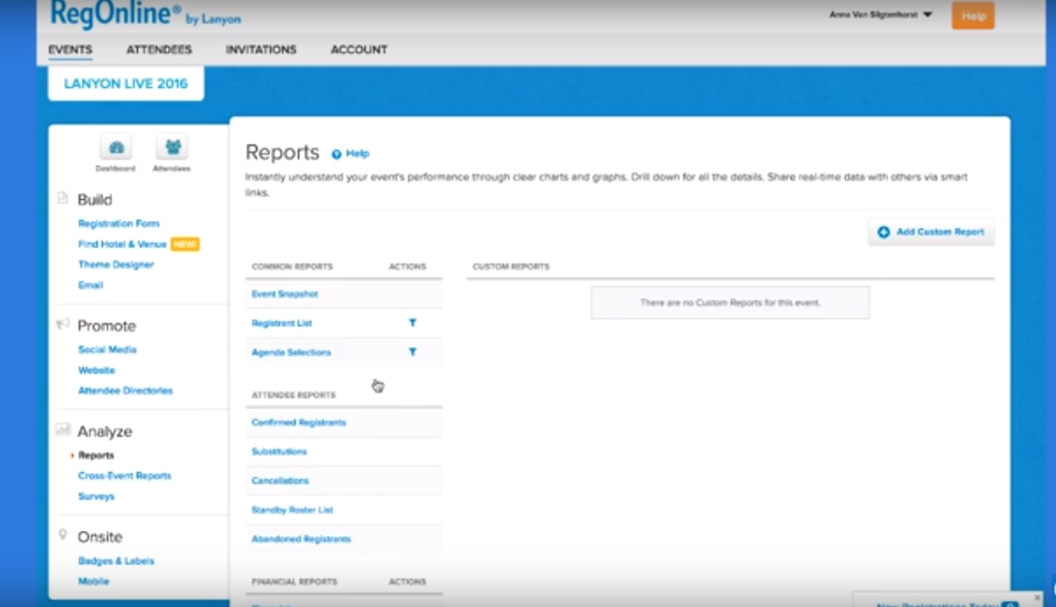Open the Attendees top menu
The height and width of the screenshot is (607, 1056).
(159, 50)
